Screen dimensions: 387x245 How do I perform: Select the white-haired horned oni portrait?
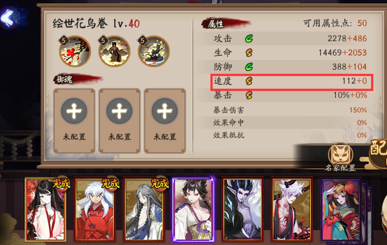292,209
